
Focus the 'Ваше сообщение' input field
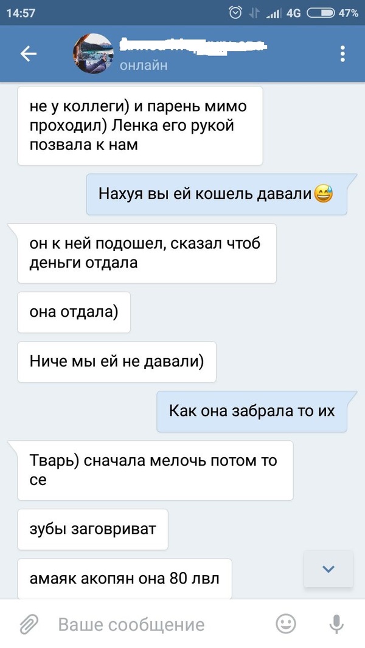161,624
